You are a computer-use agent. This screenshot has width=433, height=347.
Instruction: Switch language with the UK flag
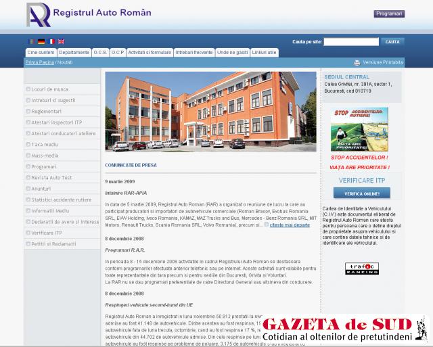click(61, 41)
